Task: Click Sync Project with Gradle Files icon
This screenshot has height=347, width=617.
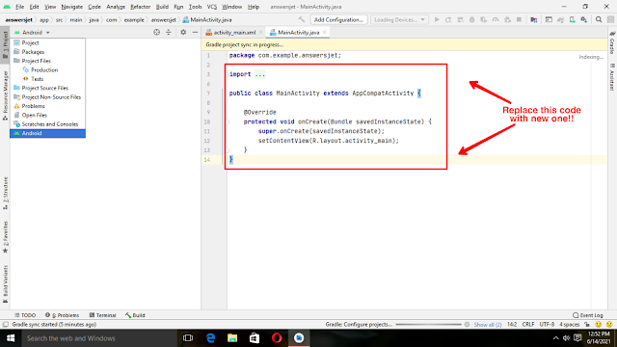Action: pyautogui.click(x=560, y=19)
